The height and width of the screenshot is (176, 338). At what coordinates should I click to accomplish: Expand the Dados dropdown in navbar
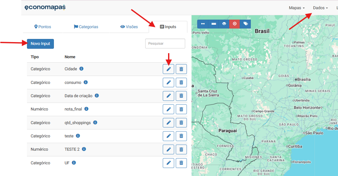(x=320, y=8)
